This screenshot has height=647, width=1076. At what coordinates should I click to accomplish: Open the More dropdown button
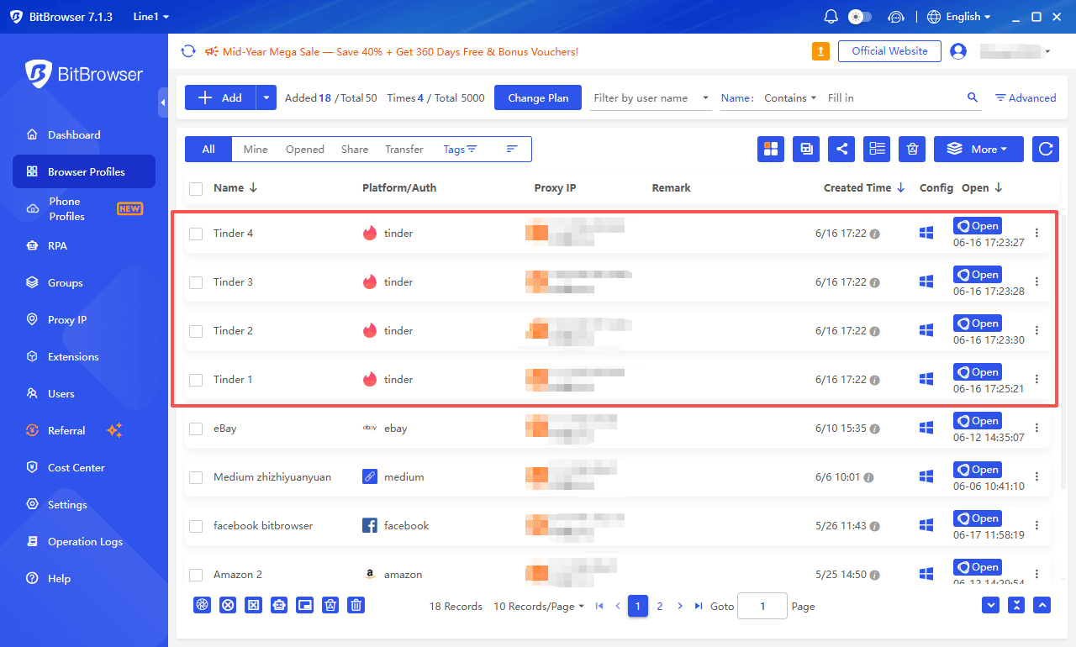978,149
